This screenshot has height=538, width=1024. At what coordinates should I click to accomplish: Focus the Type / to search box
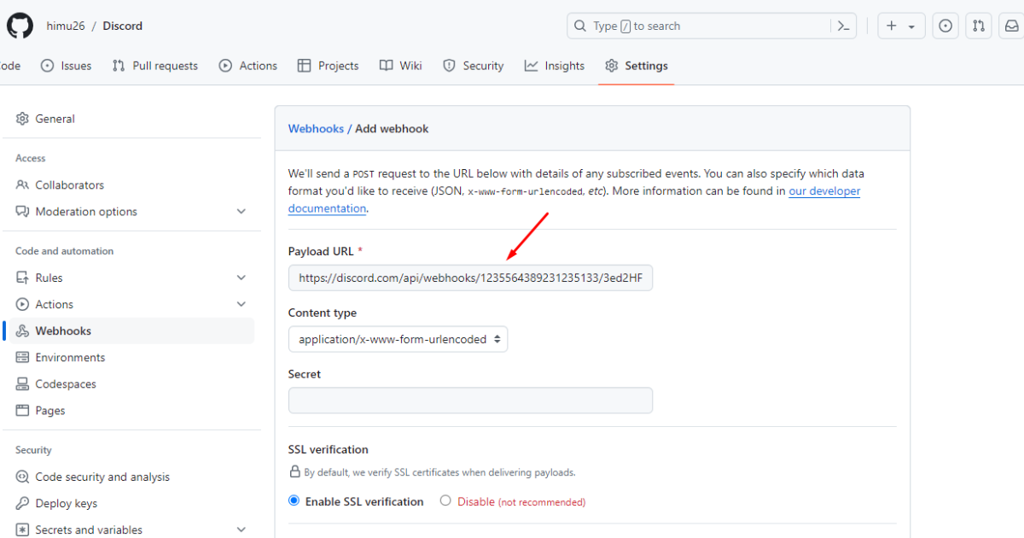[712, 26]
